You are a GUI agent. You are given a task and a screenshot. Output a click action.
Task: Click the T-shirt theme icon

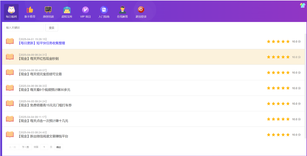[302, 5]
